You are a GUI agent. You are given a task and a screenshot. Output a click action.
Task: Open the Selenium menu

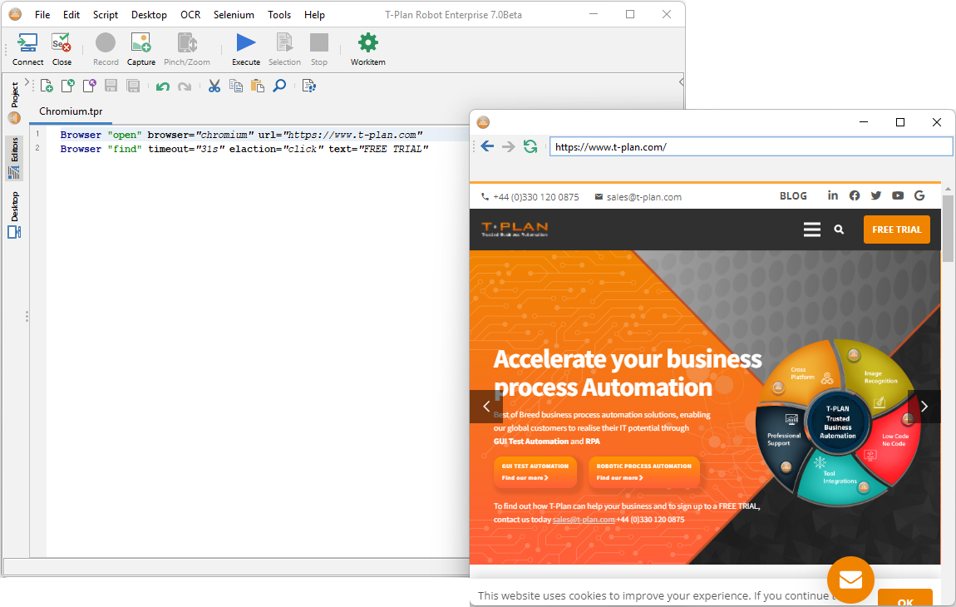[x=234, y=15]
